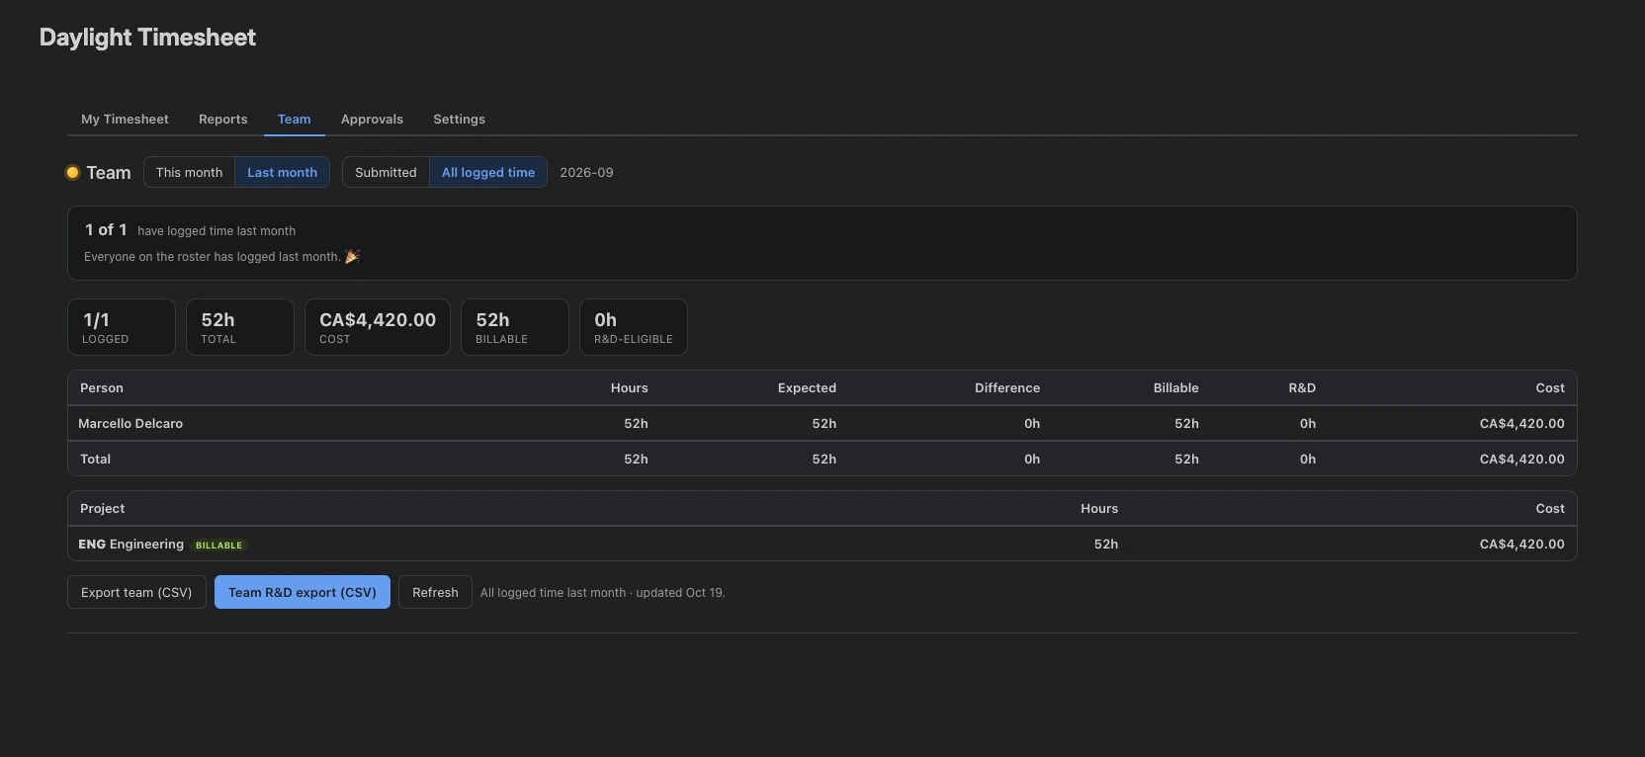
Task: Click the Billable column header
Action: 1176,387
